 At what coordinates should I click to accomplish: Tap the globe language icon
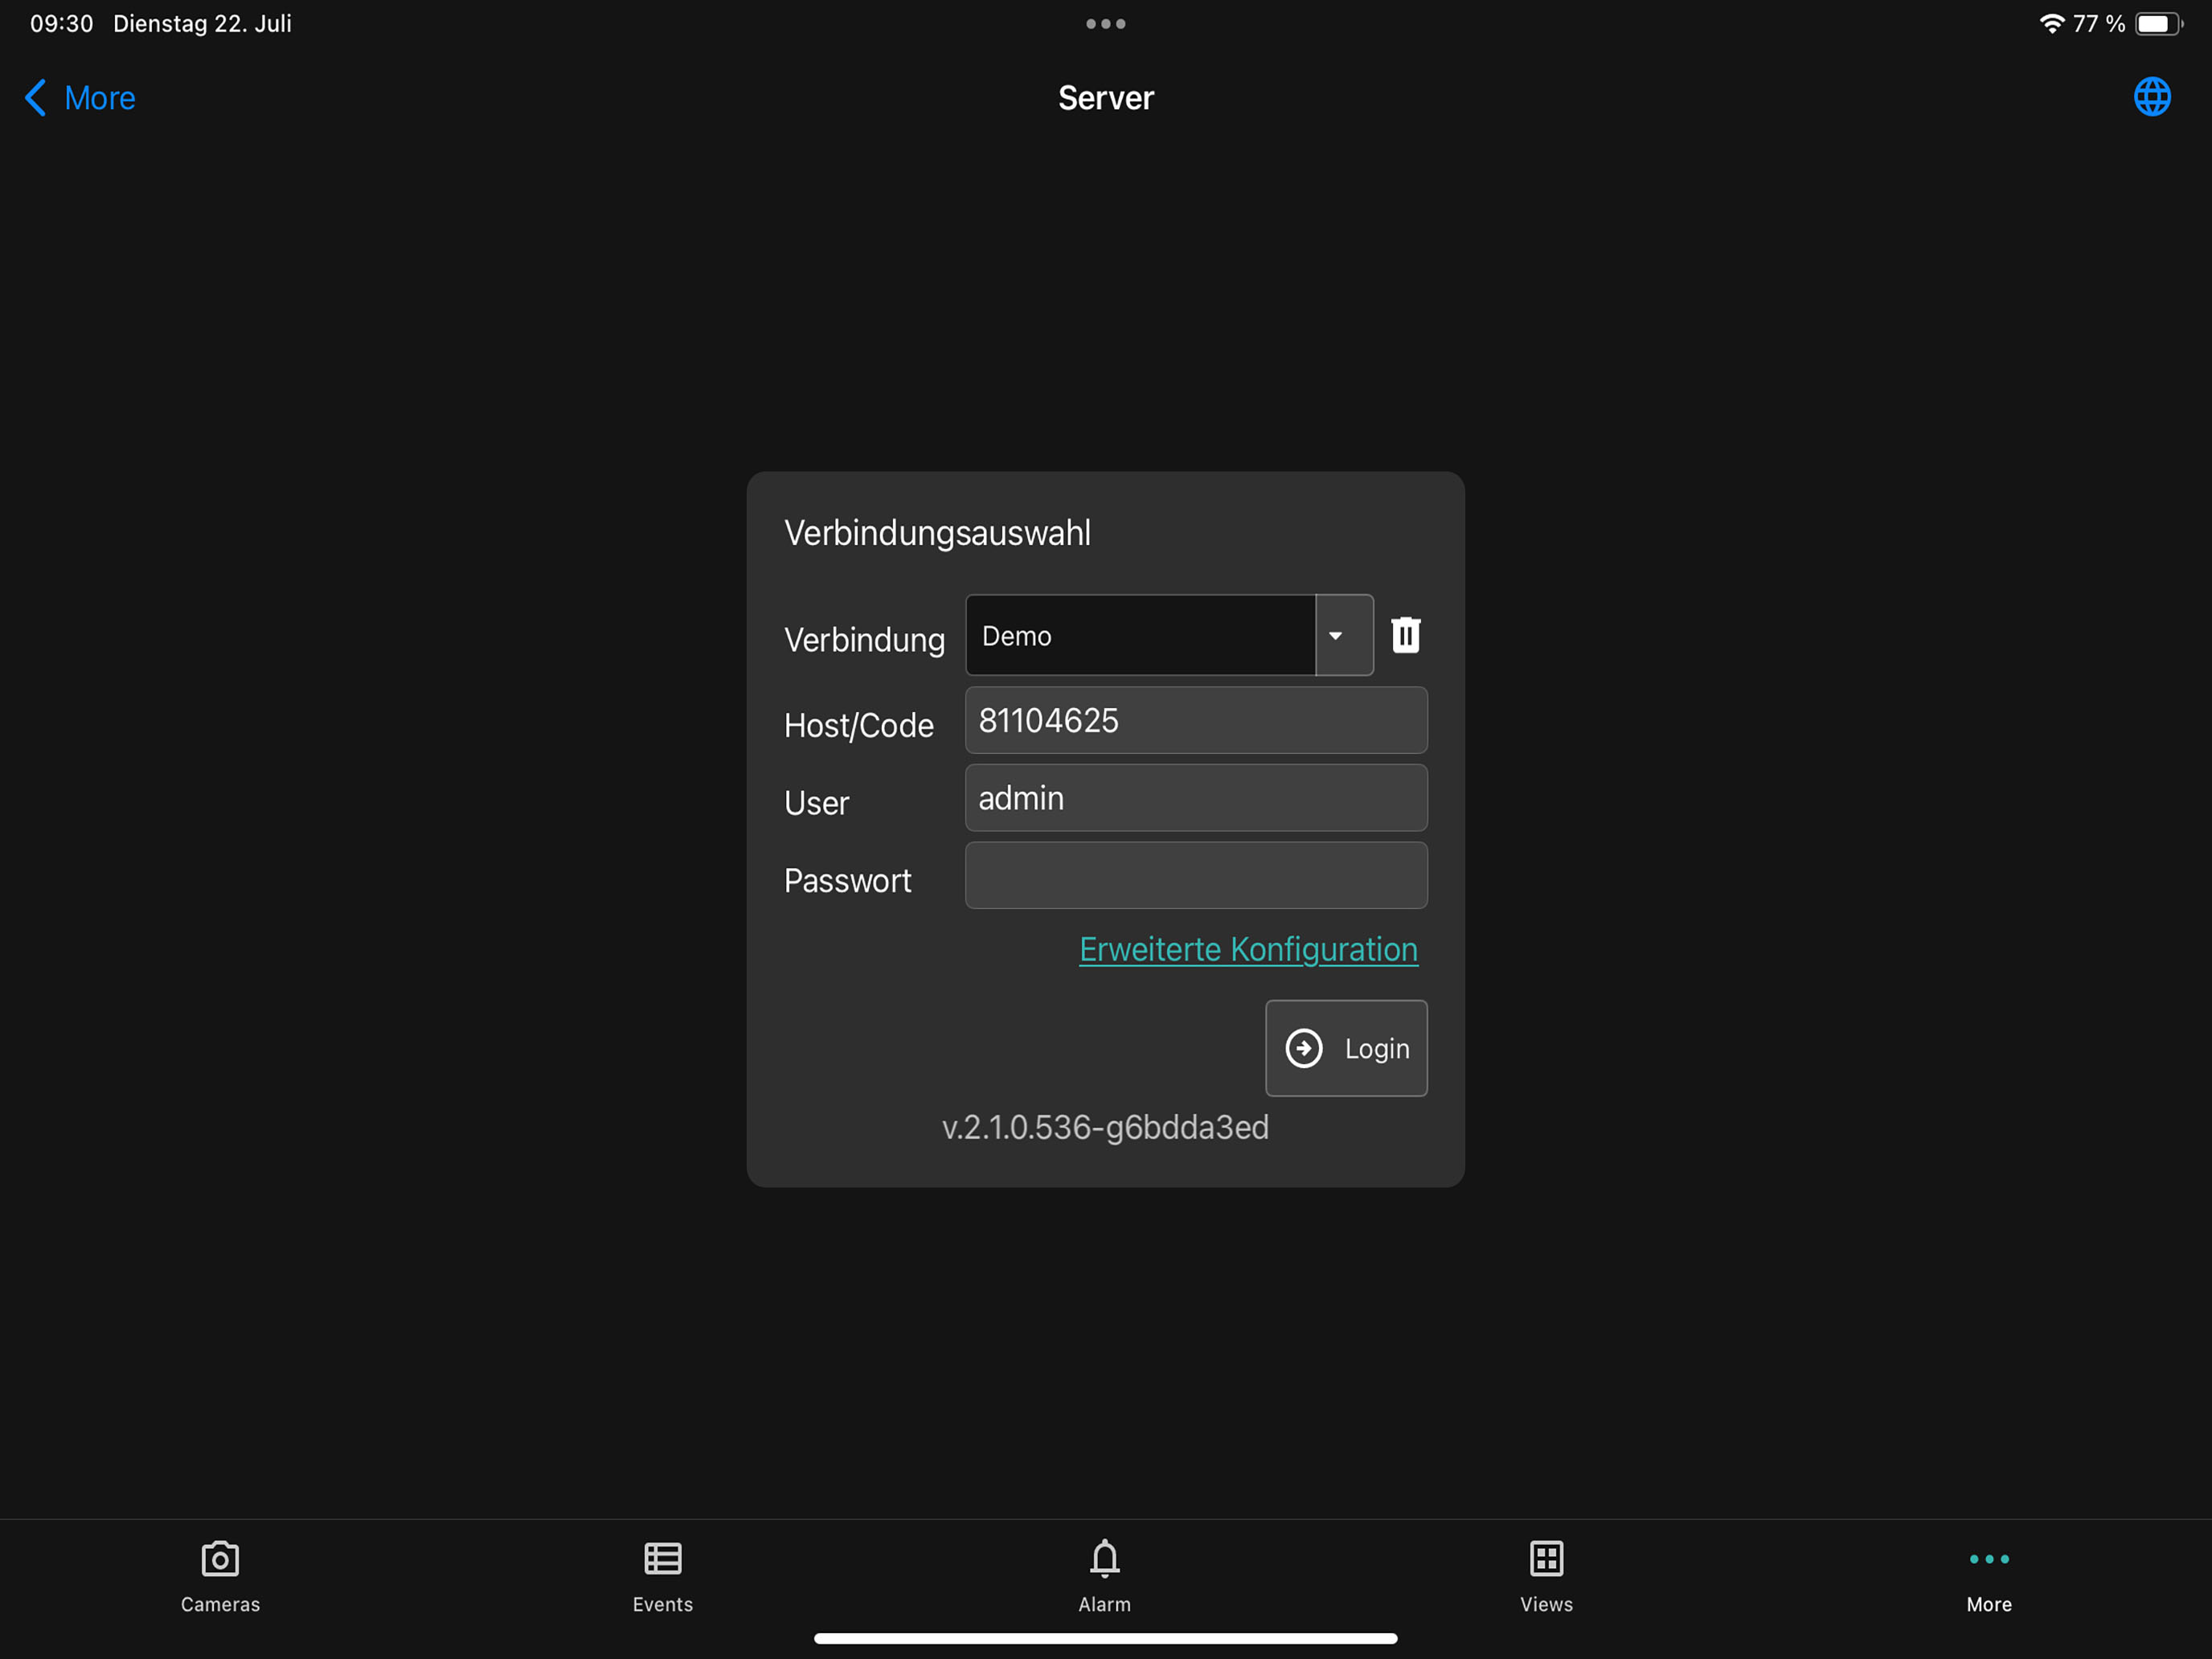pos(2151,97)
